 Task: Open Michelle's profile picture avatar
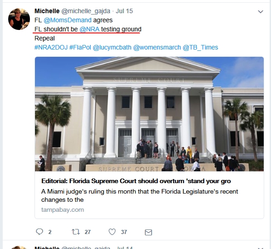coord(19,19)
